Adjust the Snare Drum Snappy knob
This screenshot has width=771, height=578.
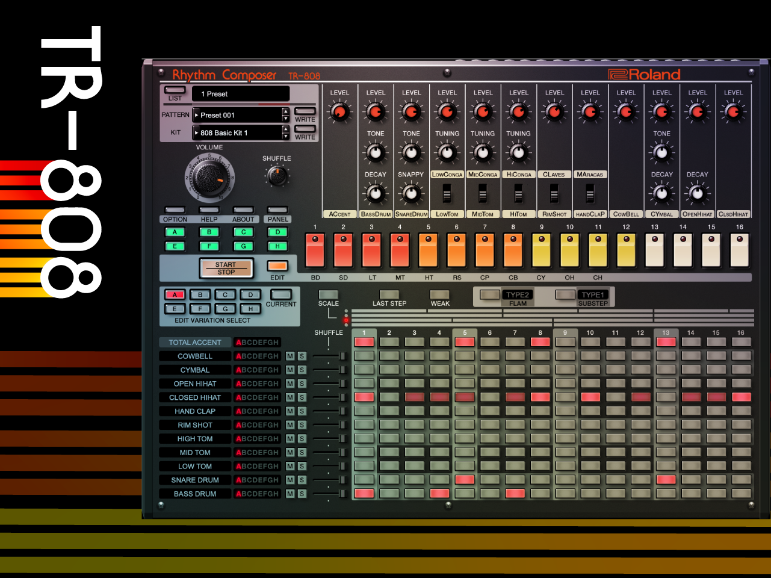[411, 193]
